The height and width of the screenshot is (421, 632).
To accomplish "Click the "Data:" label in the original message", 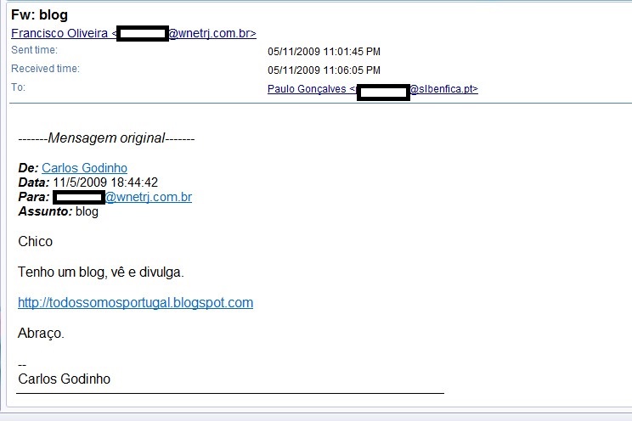I will pyautogui.click(x=33, y=182).
